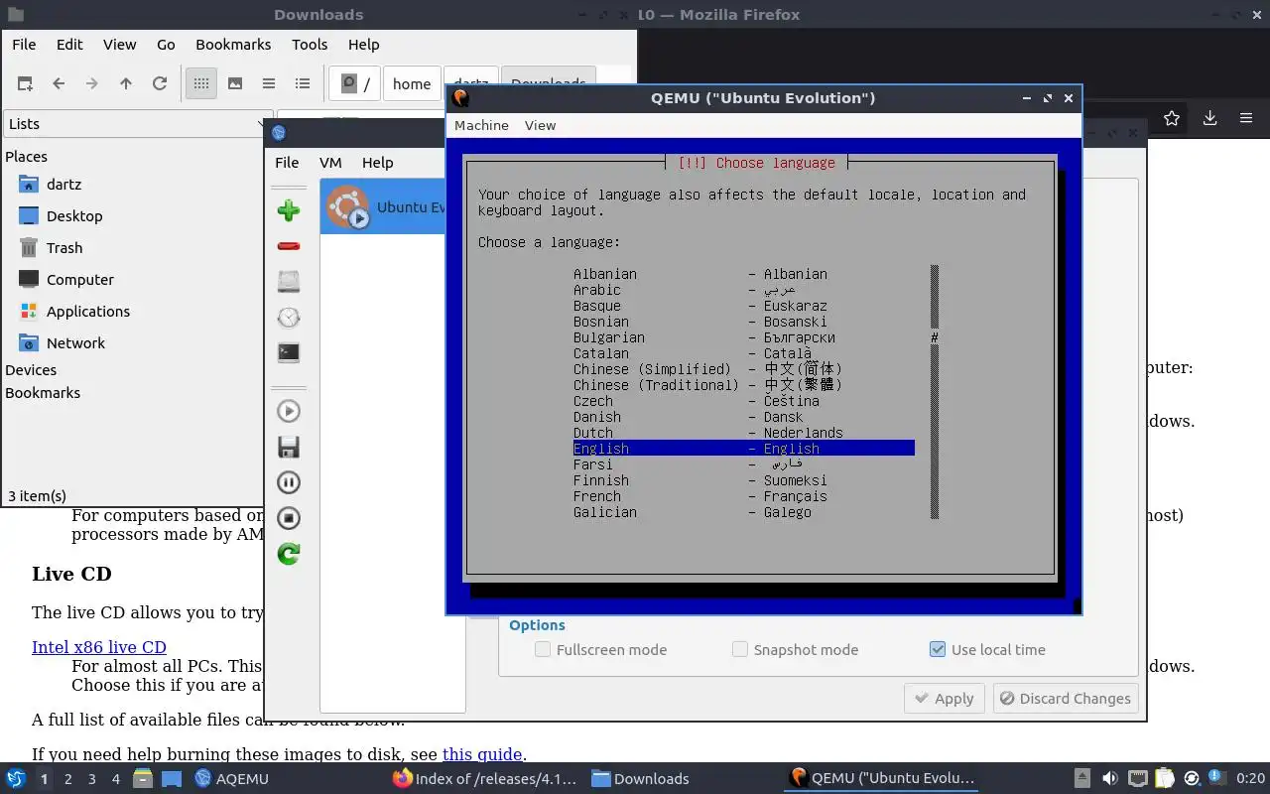Switch to Firefox taskbar entry
The height and width of the screenshot is (794, 1270).
pos(484,779)
